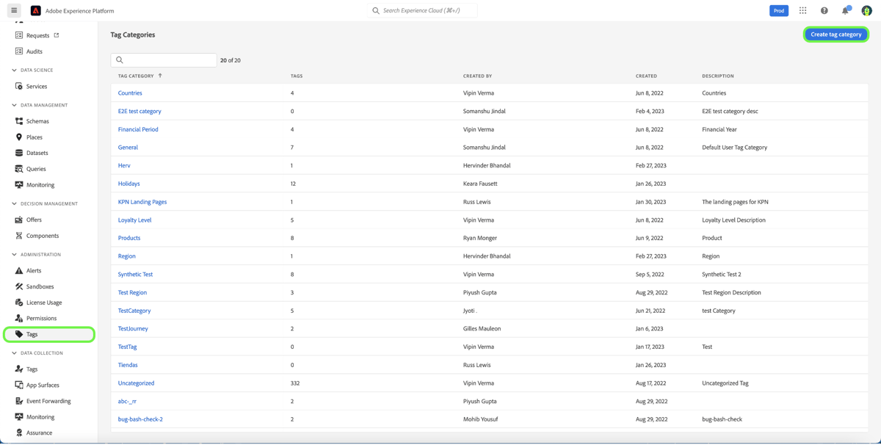The height and width of the screenshot is (445, 881).
Task: Select License Usage in the sidebar menu
Action: [x=18, y=302]
